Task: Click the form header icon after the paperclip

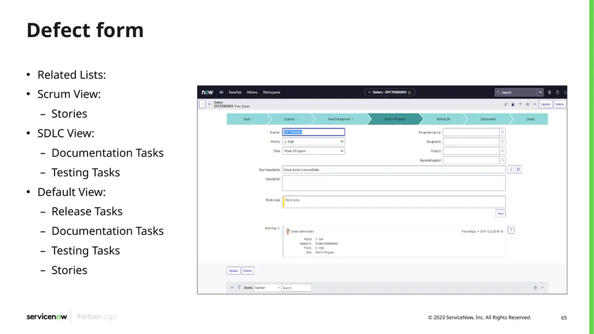Action: pyautogui.click(x=513, y=104)
